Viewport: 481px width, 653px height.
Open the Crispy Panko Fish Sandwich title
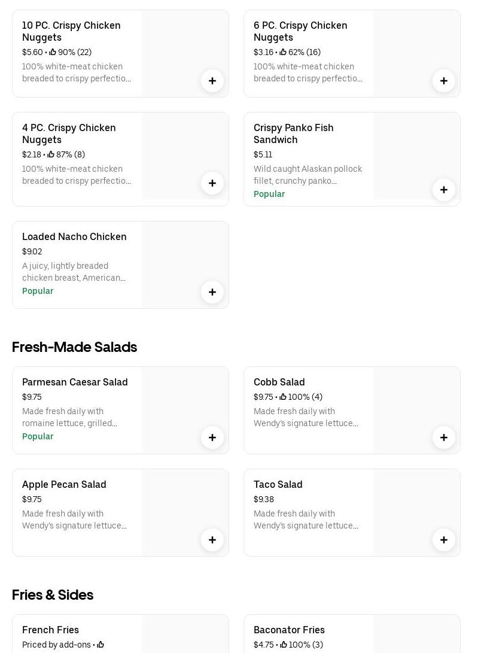[293, 133]
